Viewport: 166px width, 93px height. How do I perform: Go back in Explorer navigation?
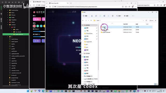83,20
